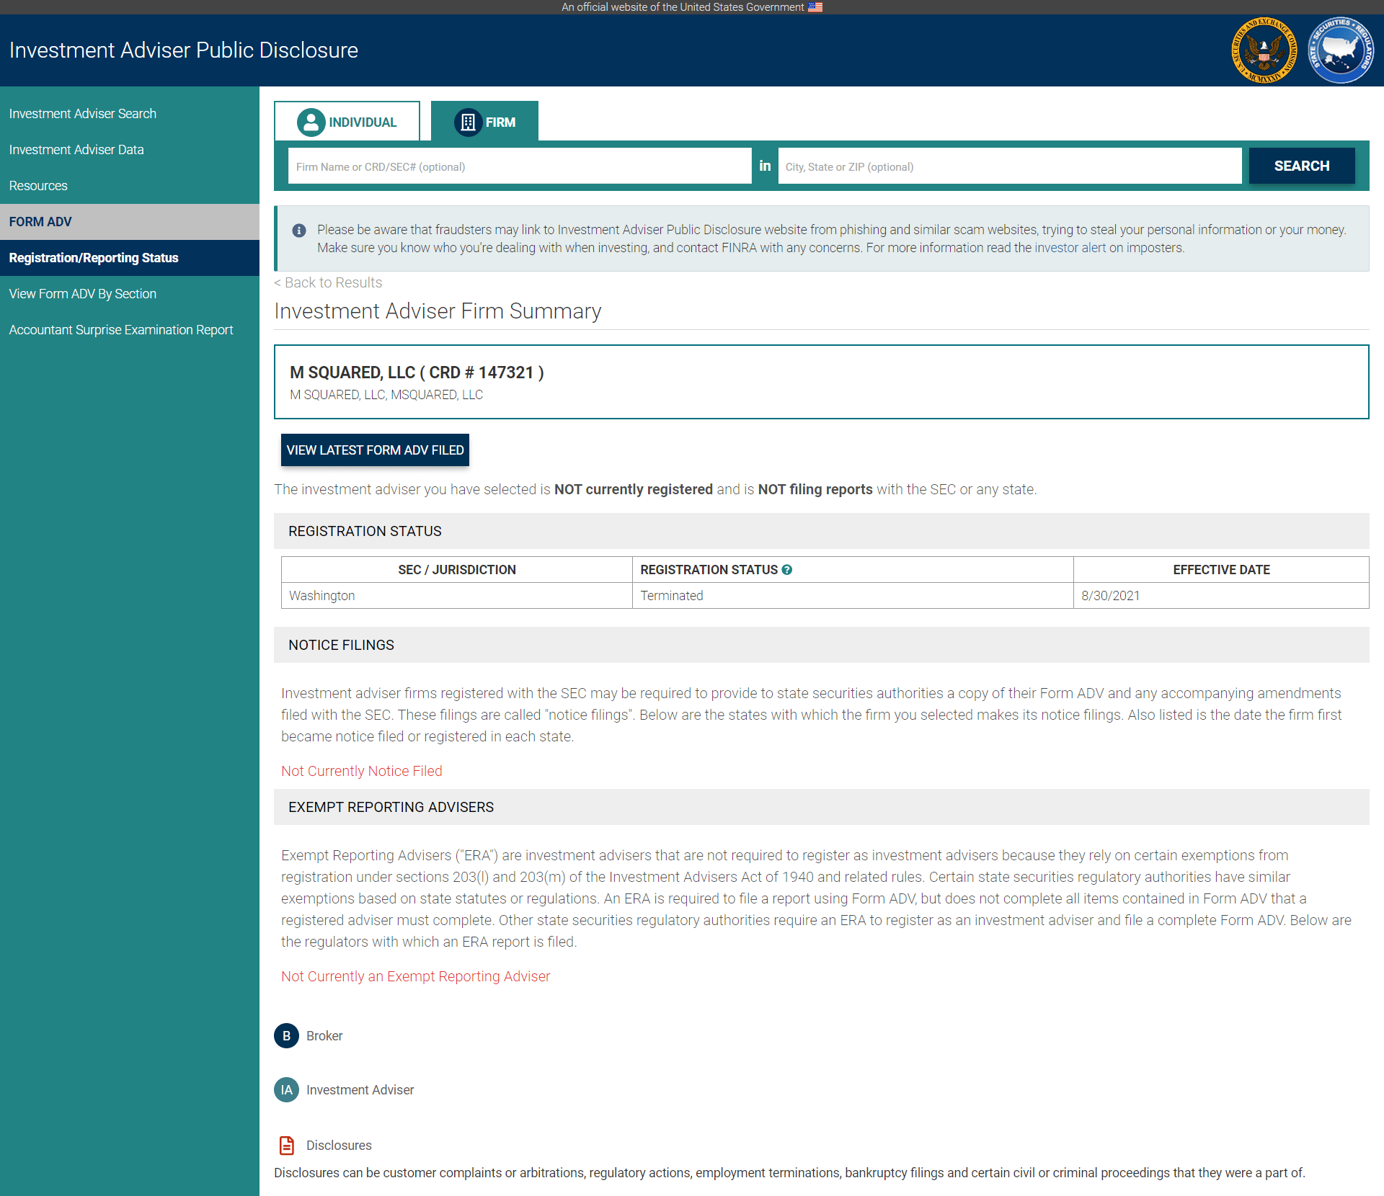Viewport: 1384px width, 1196px height.
Task: Click the EFFECTIVE DATE column header
Action: (x=1221, y=570)
